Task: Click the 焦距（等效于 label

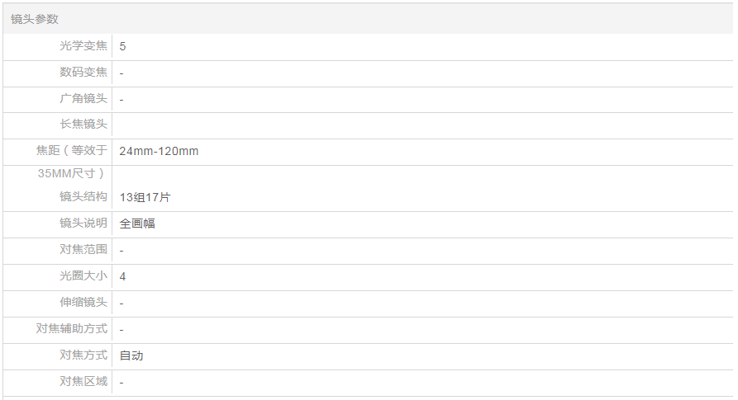Action: 72,151
